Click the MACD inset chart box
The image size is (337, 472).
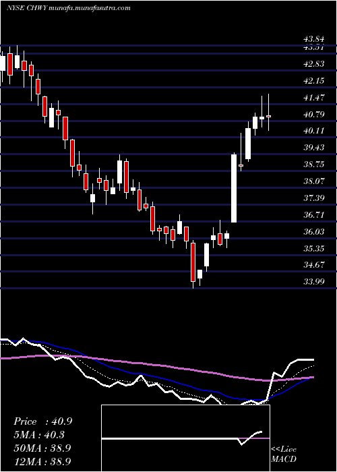point(185,438)
